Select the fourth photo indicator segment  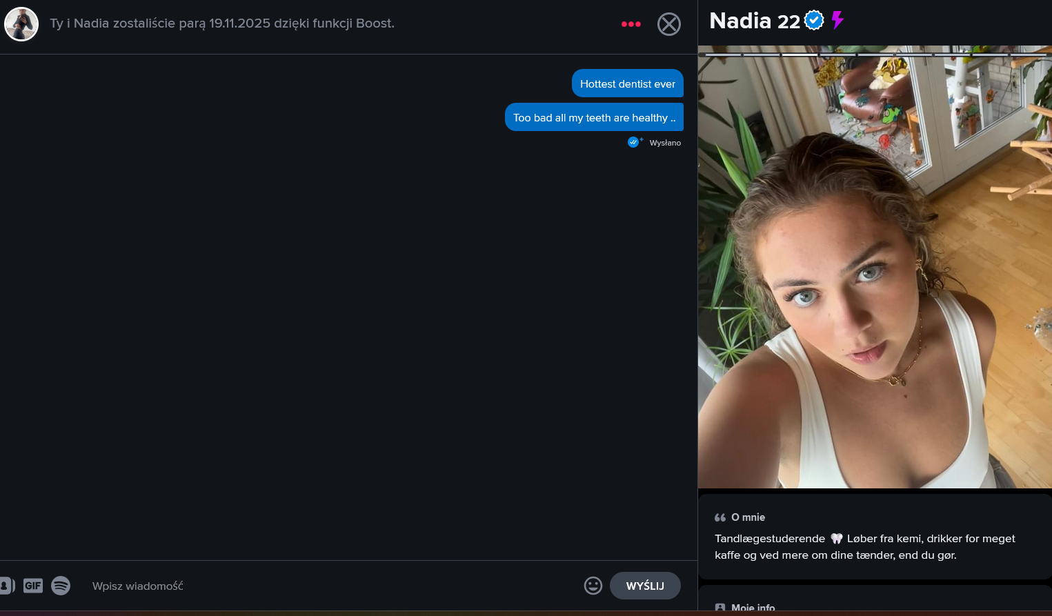(837, 54)
